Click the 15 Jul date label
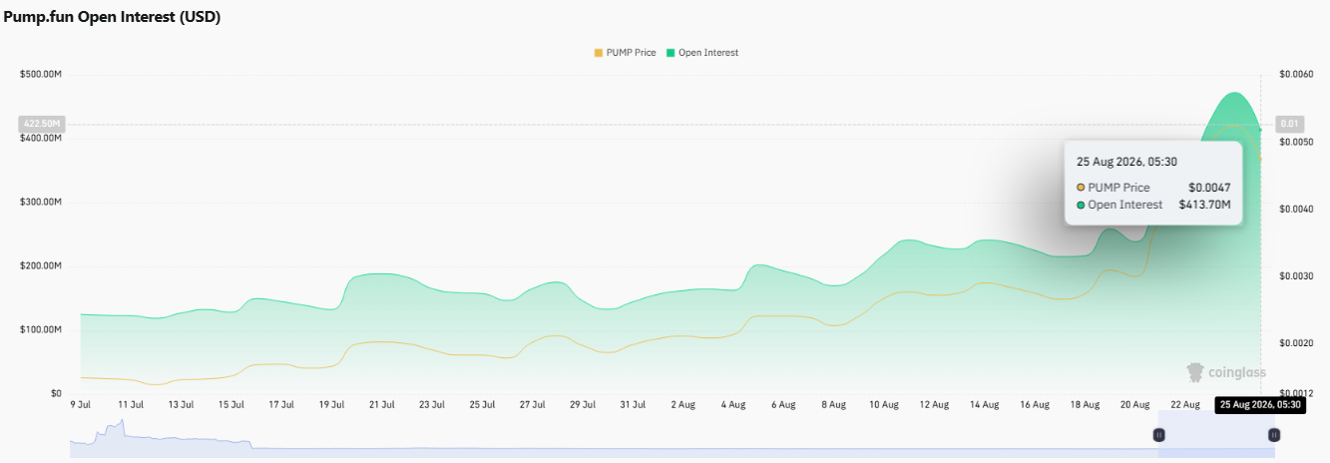The height and width of the screenshot is (463, 1330). (x=231, y=405)
